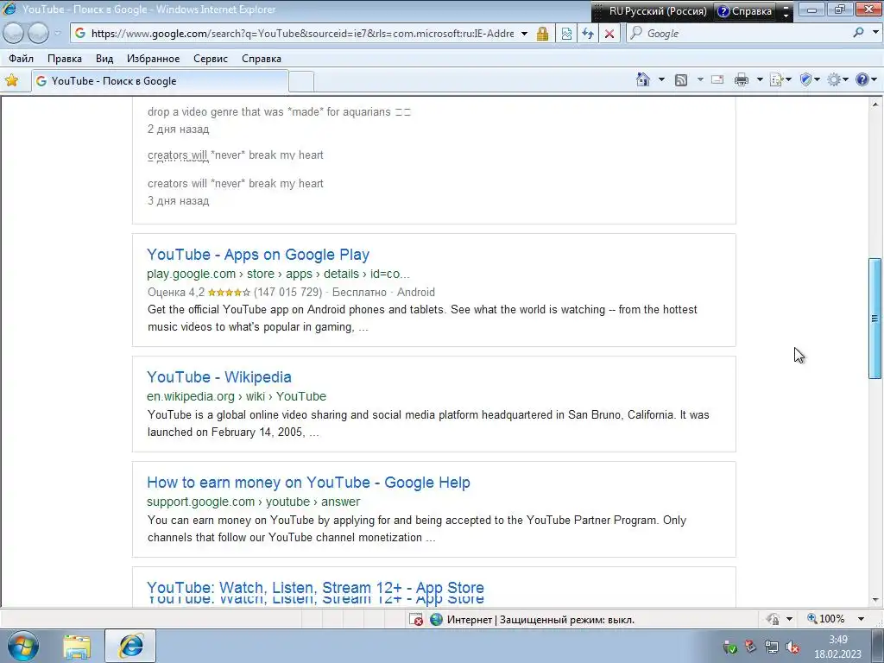The width and height of the screenshot is (884, 663).
Task: Click the Print icon in command bar
Action: click(742, 80)
